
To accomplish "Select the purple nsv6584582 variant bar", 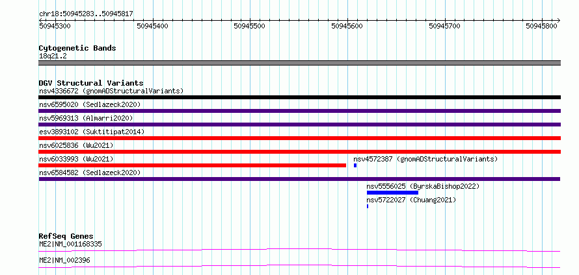I will coord(299,179).
